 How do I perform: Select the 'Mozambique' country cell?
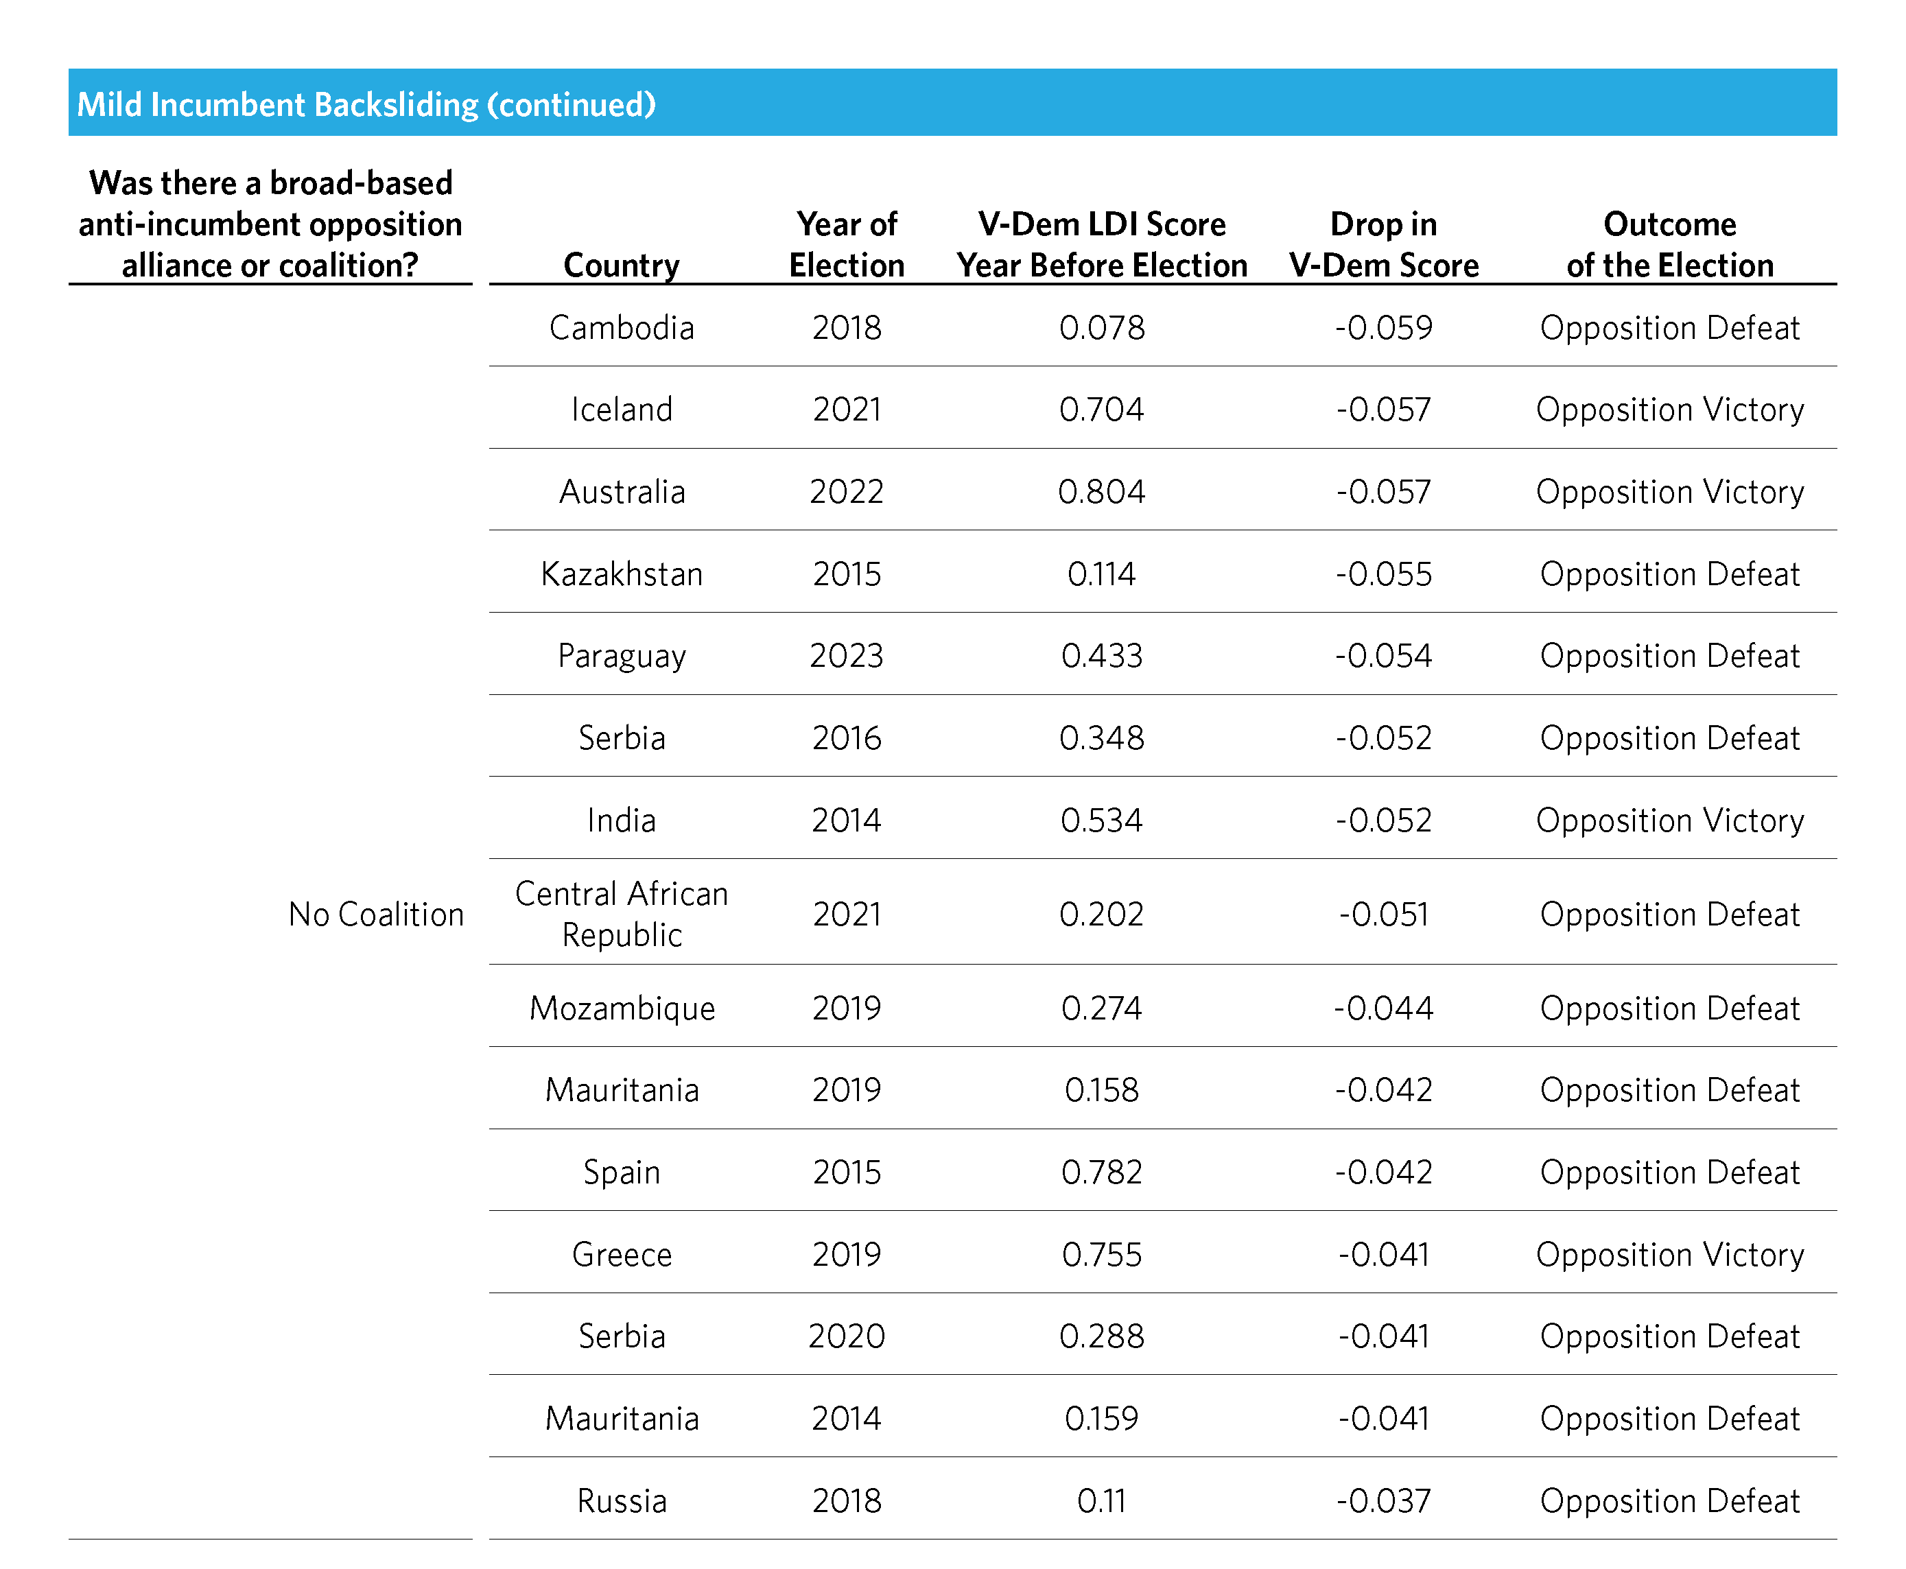coord(621,1008)
